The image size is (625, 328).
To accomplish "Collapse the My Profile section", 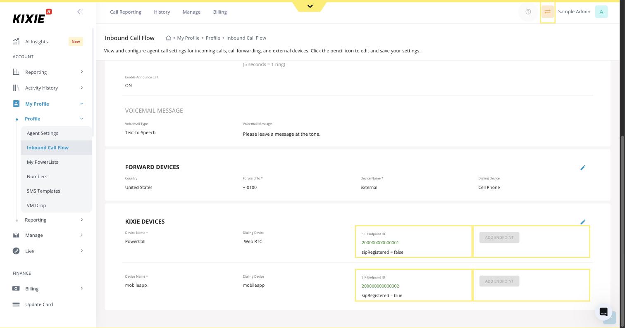I will coord(81,104).
